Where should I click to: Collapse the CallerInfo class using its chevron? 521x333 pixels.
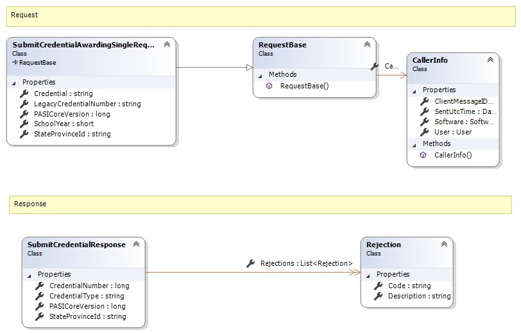[x=490, y=60]
